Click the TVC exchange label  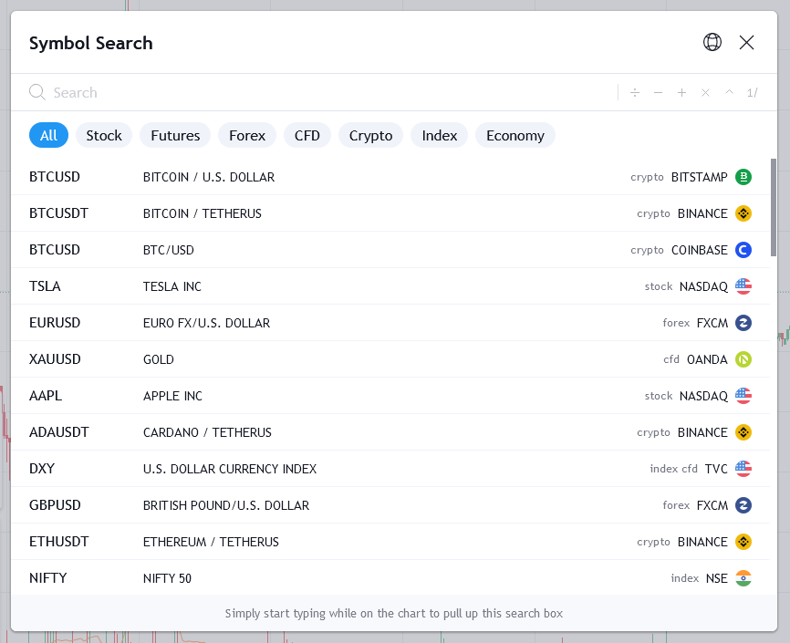coord(716,469)
